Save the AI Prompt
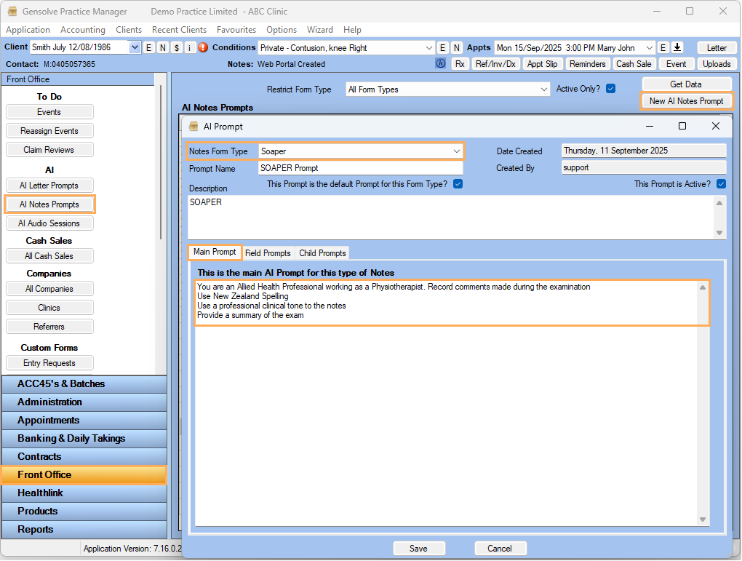The height and width of the screenshot is (561, 742). click(x=418, y=549)
